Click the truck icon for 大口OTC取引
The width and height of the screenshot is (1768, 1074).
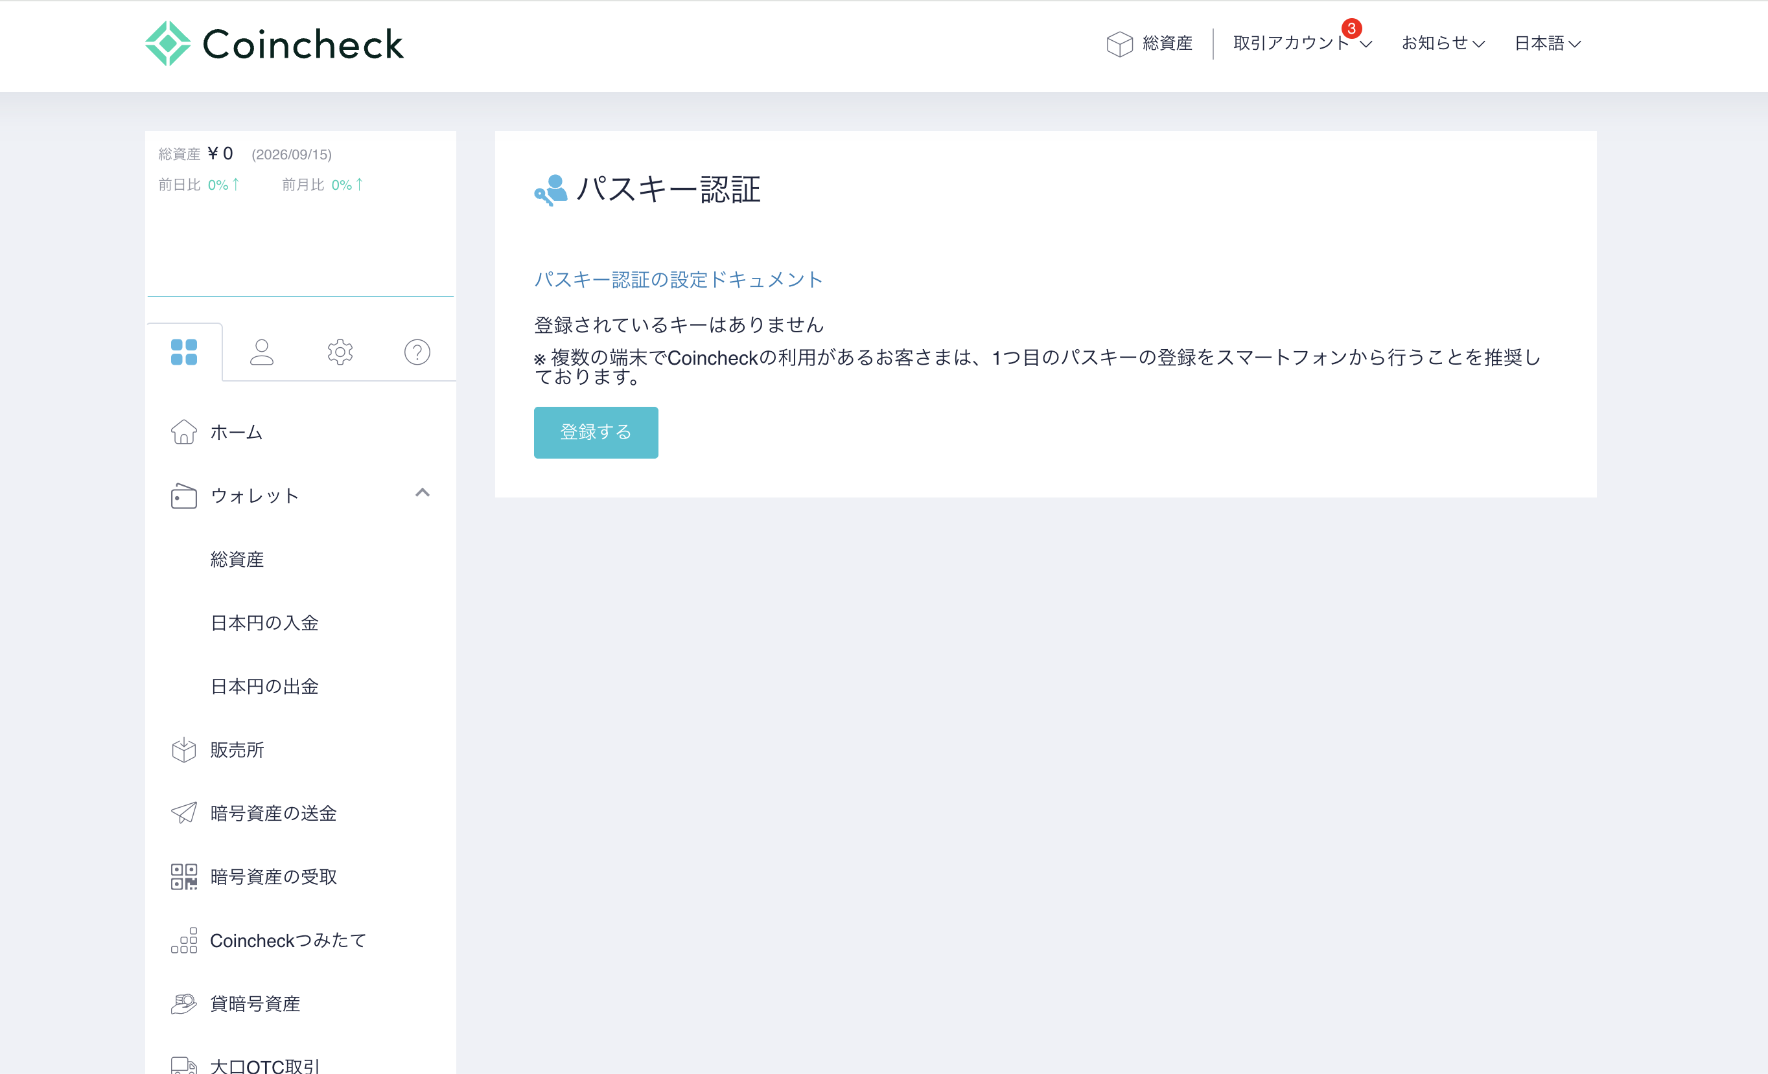pos(183,1066)
